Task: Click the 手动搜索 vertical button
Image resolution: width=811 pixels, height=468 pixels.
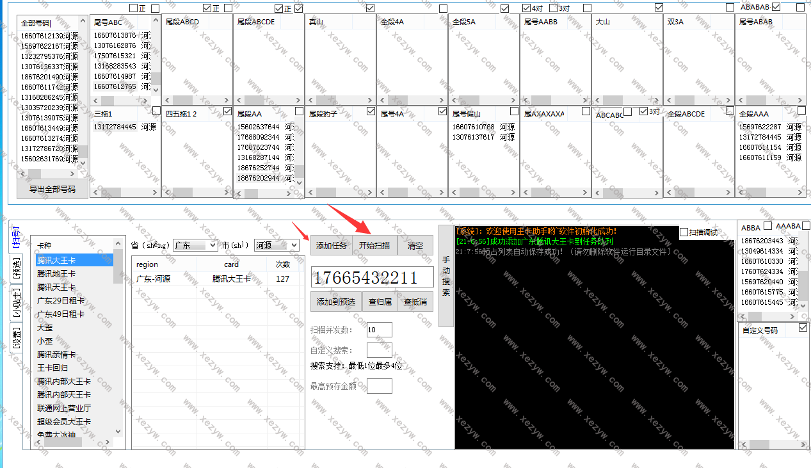Action: tap(446, 277)
